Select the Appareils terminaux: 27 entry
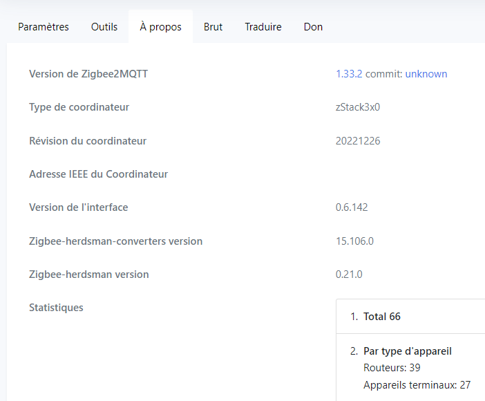This screenshot has height=401, width=485. coord(417,385)
